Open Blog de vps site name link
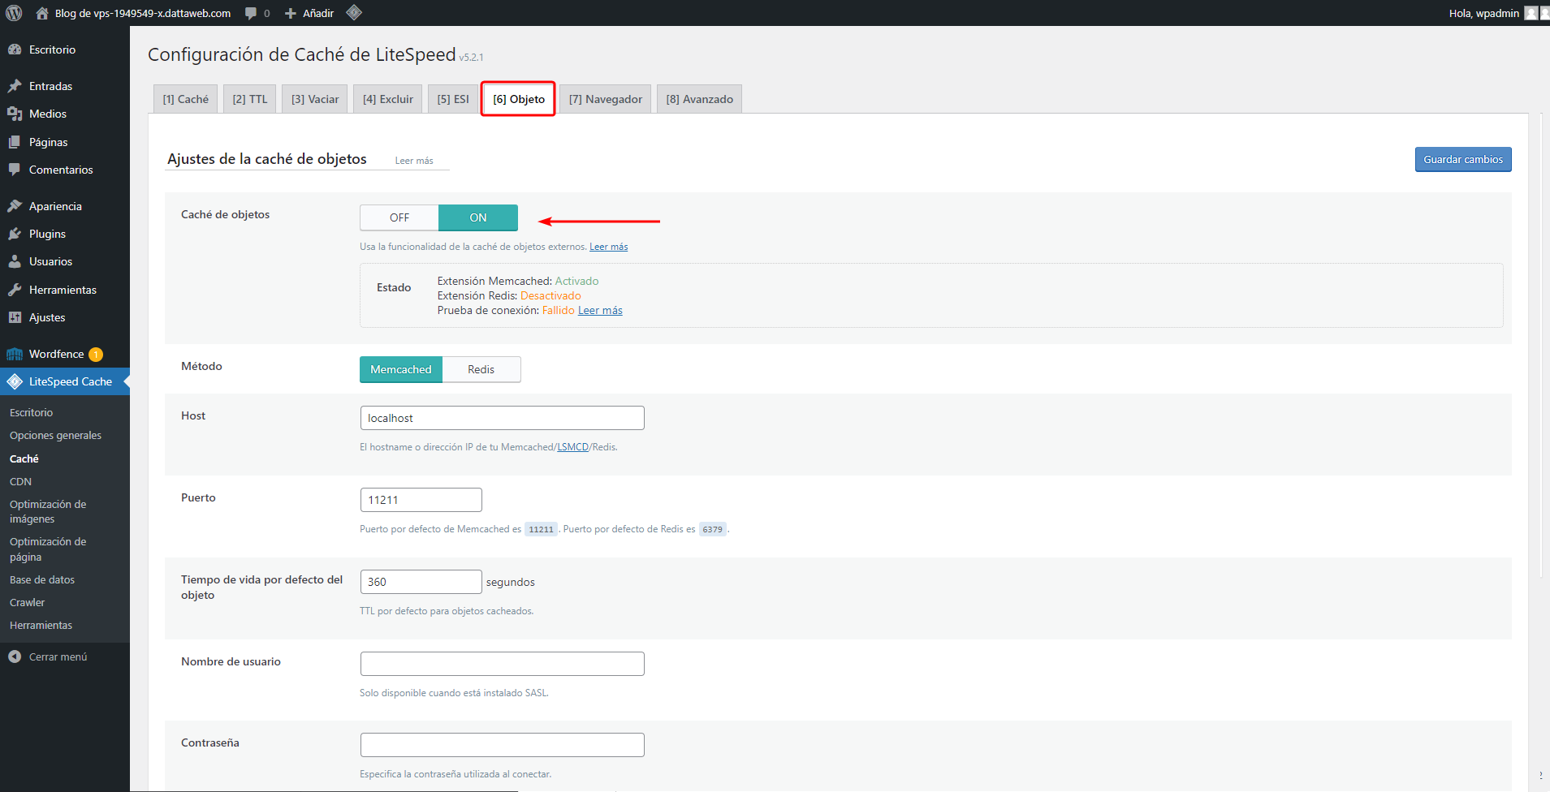The image size is (1550, 792). pos(143,13)
